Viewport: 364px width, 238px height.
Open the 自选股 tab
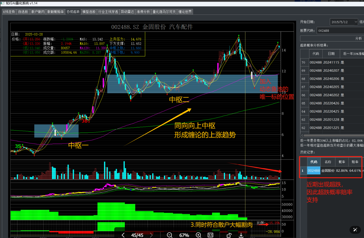click(23, 12)
